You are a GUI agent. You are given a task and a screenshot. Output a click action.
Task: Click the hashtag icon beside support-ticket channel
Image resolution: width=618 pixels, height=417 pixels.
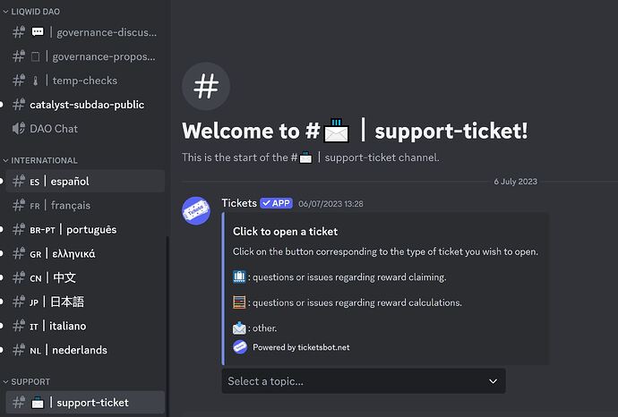pyautogui.click(x=19, y=402)
